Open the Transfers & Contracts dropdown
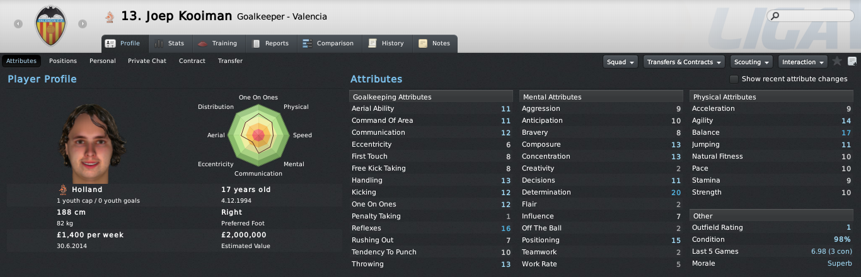861x277 pixels. tap(684, 62)
